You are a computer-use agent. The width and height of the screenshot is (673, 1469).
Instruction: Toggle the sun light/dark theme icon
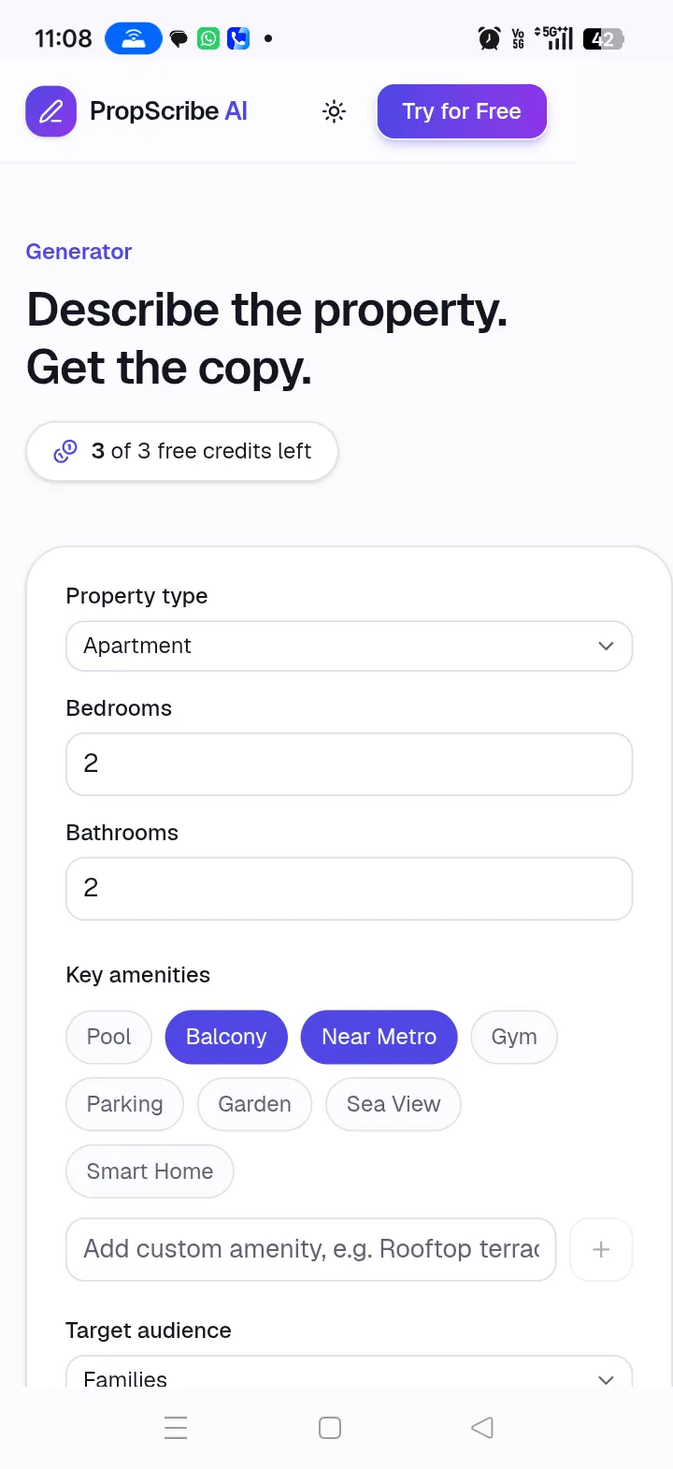pyautogui.click(x=334, y=111)
